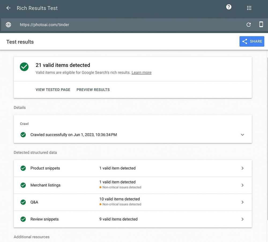Open the help question mark icon
Screen dimensions: 268x242
click(229, 7)
